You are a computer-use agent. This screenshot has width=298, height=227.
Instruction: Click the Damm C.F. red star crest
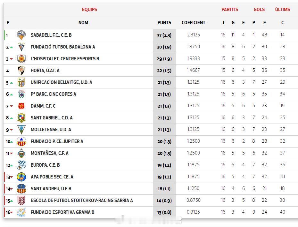(x=21, y=106)
